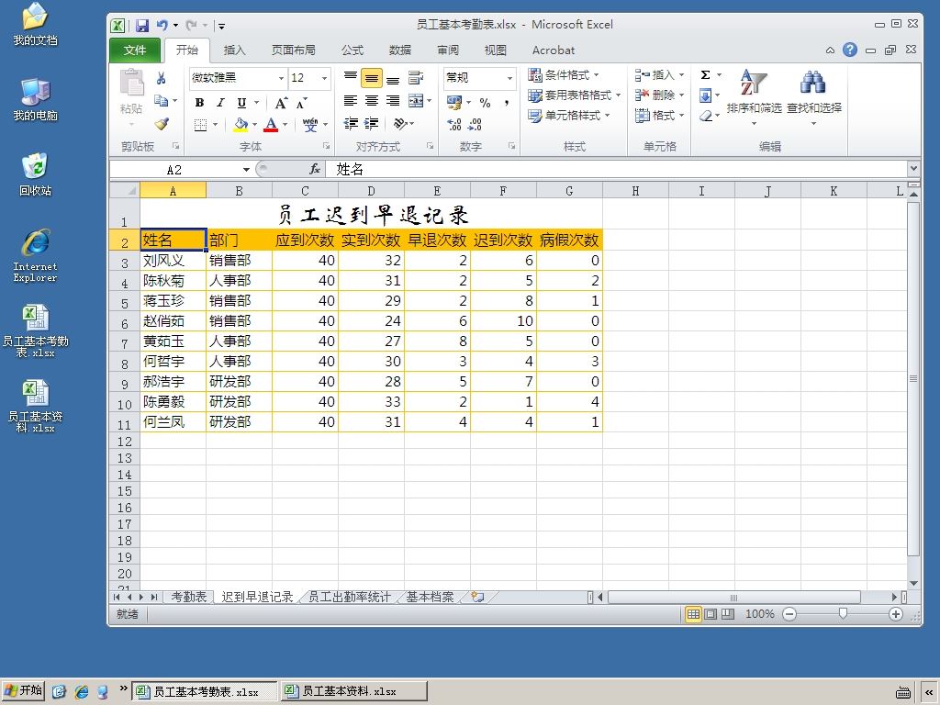Viewport: 940px width, 705px height.
Task: Insert AutoSum with the sigma icon
Action: coord(706,75)
